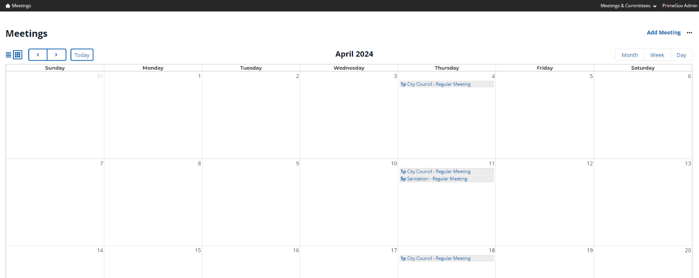Select day number 8 on Monday
The width and height of the screenshot is (699, 278).
[x=199, y=164]
